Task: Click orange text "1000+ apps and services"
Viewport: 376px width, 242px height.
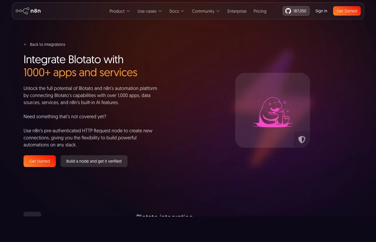Action: point(80,73)
